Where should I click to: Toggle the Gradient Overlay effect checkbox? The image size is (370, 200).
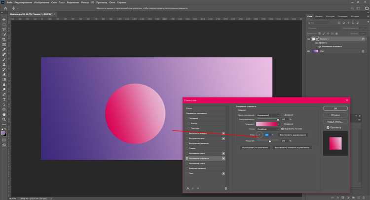pos(187,159)
